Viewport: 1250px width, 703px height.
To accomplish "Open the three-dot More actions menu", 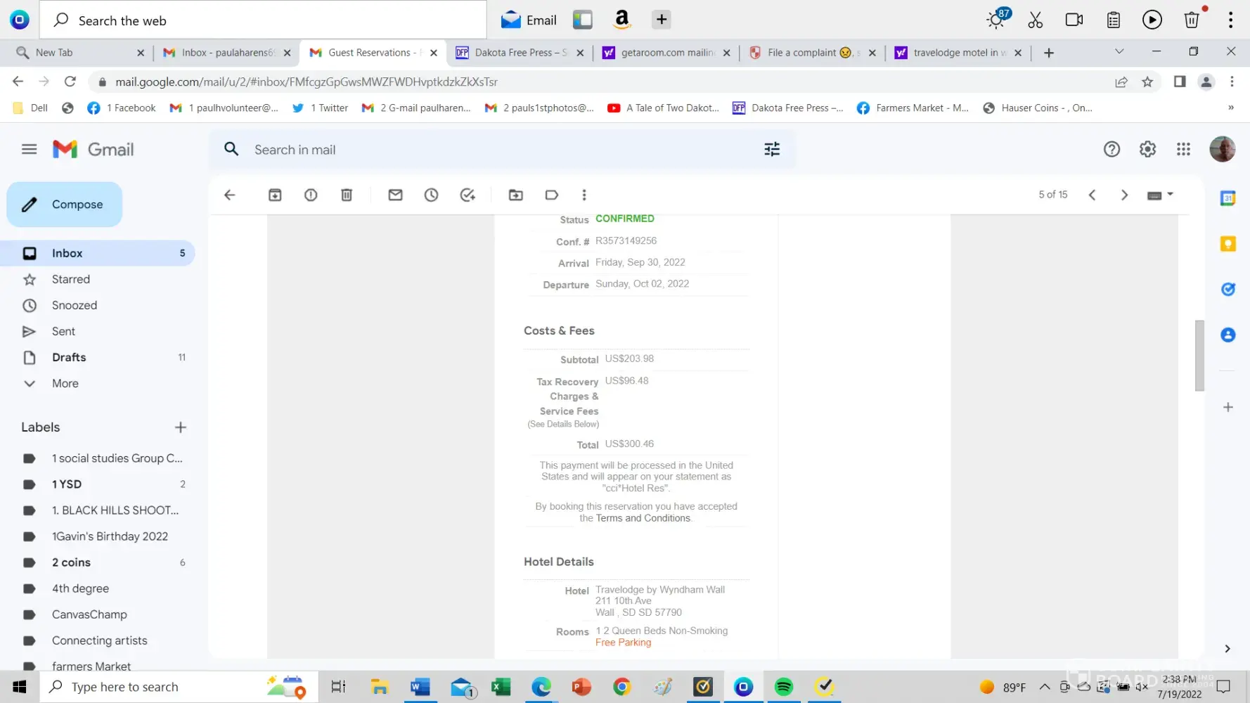I will pyautogui.click(x=584, y=195).
